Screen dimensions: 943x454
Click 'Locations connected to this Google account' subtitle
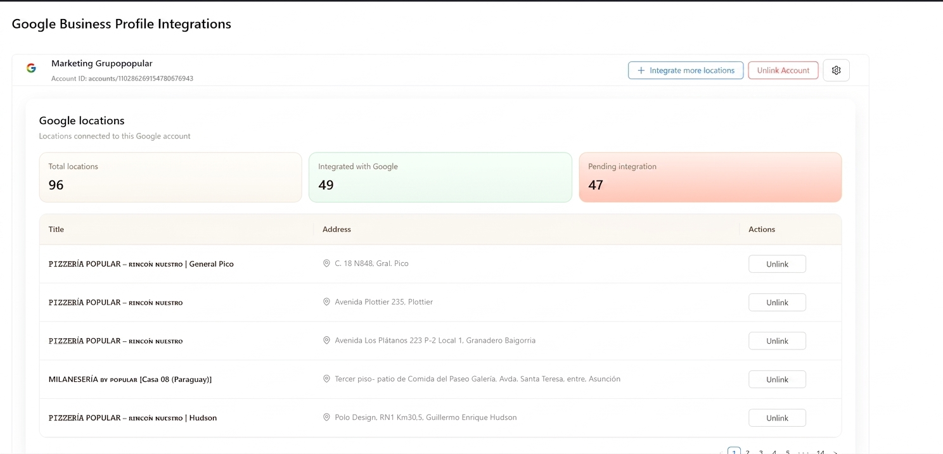tap(115, 136)
